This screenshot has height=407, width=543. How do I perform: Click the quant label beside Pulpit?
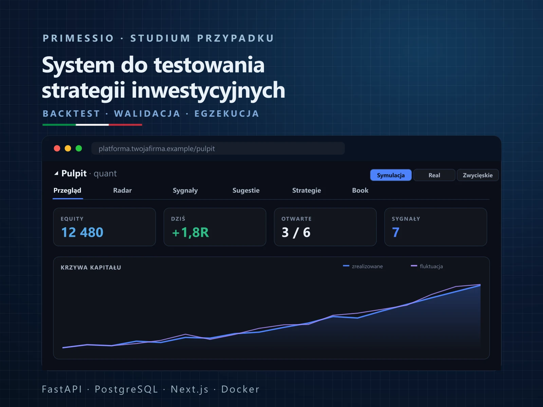[105, 174]
